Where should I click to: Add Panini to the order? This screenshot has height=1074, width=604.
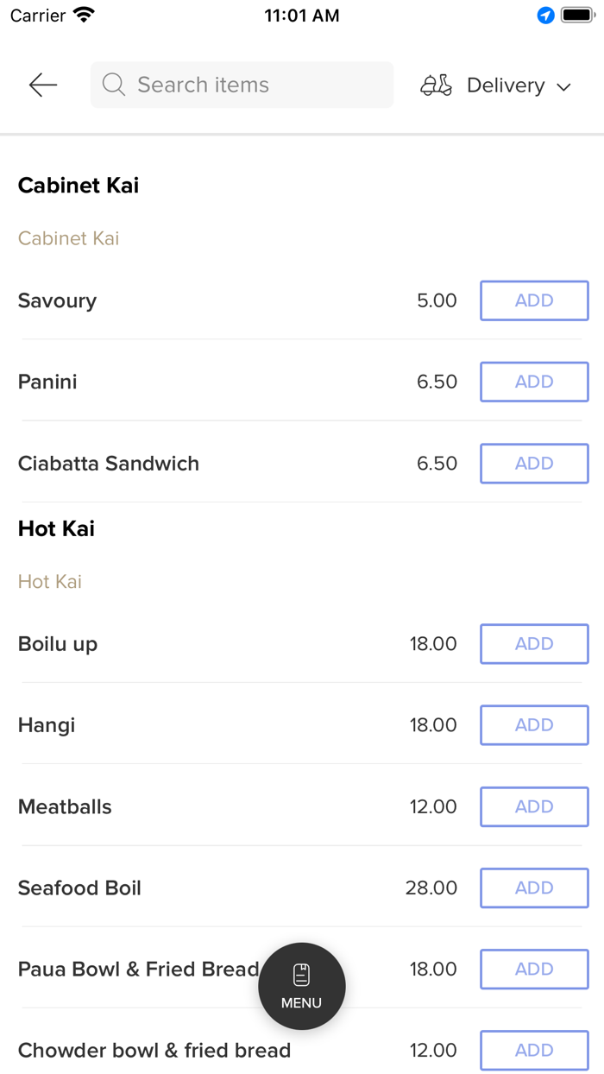[x=534, y=382]
